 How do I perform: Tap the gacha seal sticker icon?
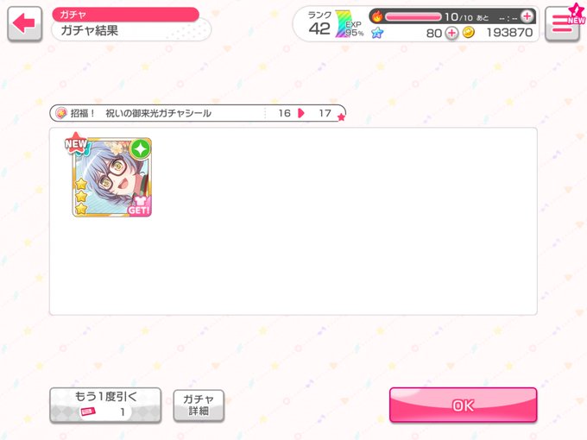[61, 113]
